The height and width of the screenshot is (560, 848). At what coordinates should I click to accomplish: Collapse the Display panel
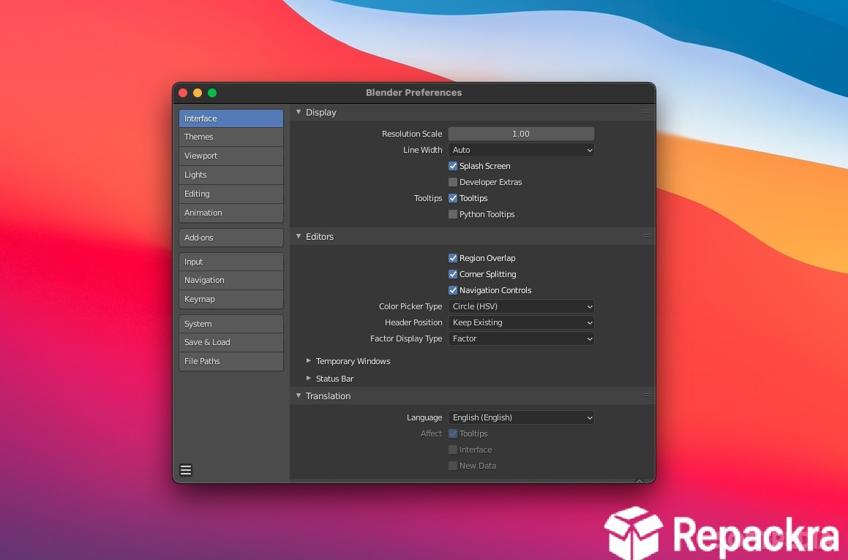299,112
